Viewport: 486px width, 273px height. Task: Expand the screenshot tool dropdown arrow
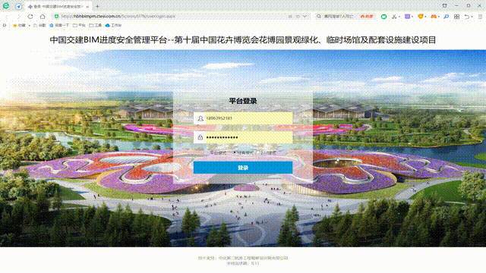click(x=399, y=17)
